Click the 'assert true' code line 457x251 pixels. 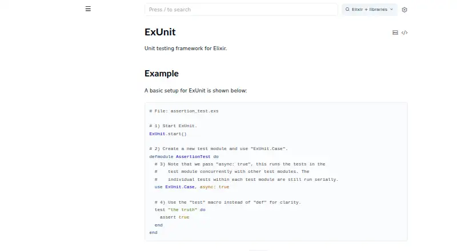point(174,217)
